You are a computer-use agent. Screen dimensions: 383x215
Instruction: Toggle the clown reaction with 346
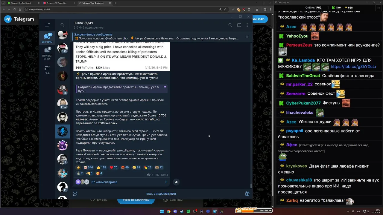(88, 168)
